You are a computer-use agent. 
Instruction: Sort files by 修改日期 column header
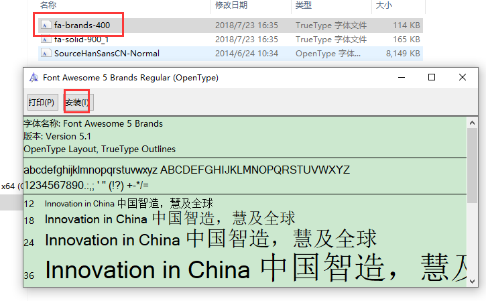click(x=231, y=5)
